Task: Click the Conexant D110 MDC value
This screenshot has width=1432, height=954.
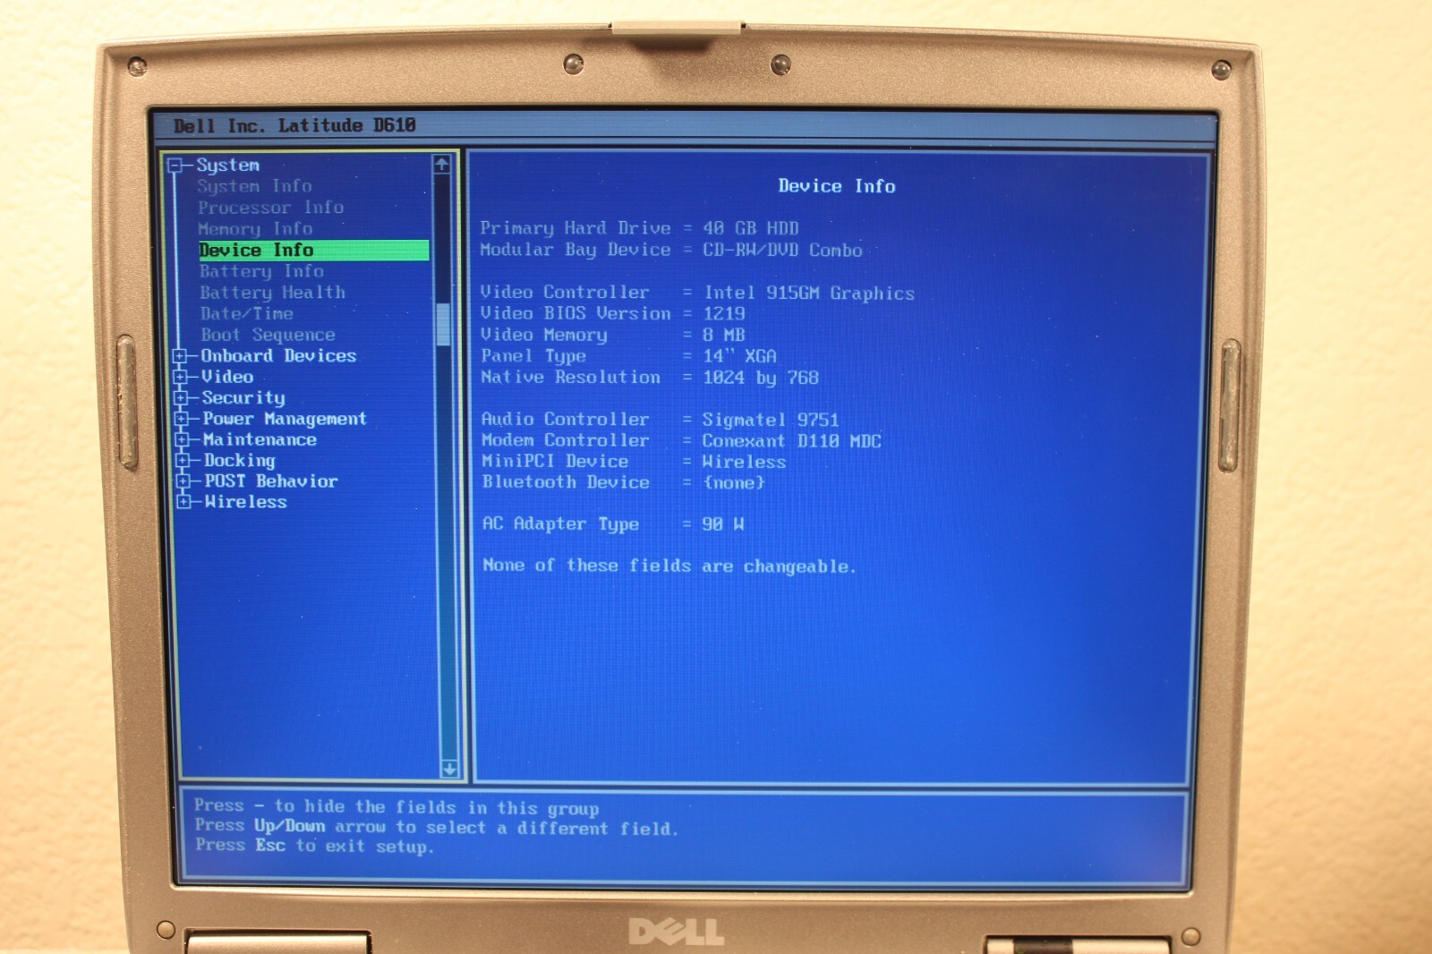Action: pyautogui.click(x=791, y=441)
